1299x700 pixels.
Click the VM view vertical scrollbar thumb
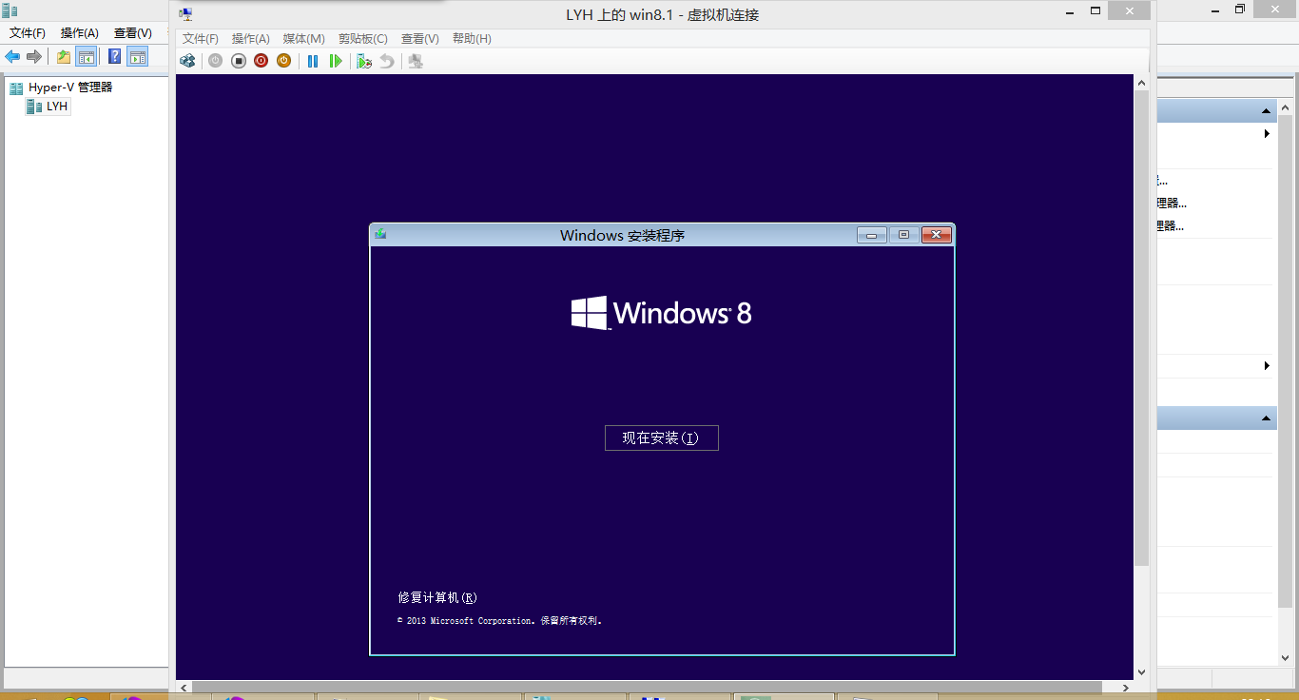pyautogui.click(x=1142, y=329)
